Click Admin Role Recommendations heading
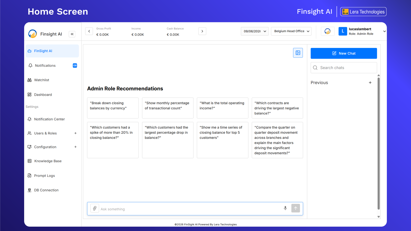The width and height of the screenshot is (411, 231). tap(125, 89)
